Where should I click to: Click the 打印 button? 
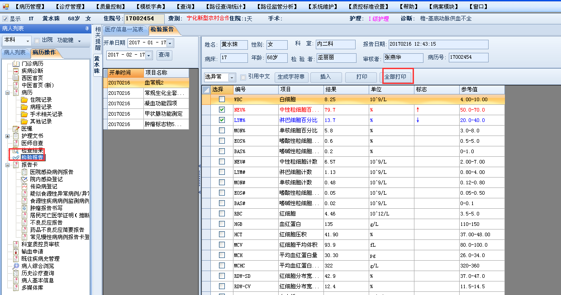pyautogui.click(x=361, y=77)
